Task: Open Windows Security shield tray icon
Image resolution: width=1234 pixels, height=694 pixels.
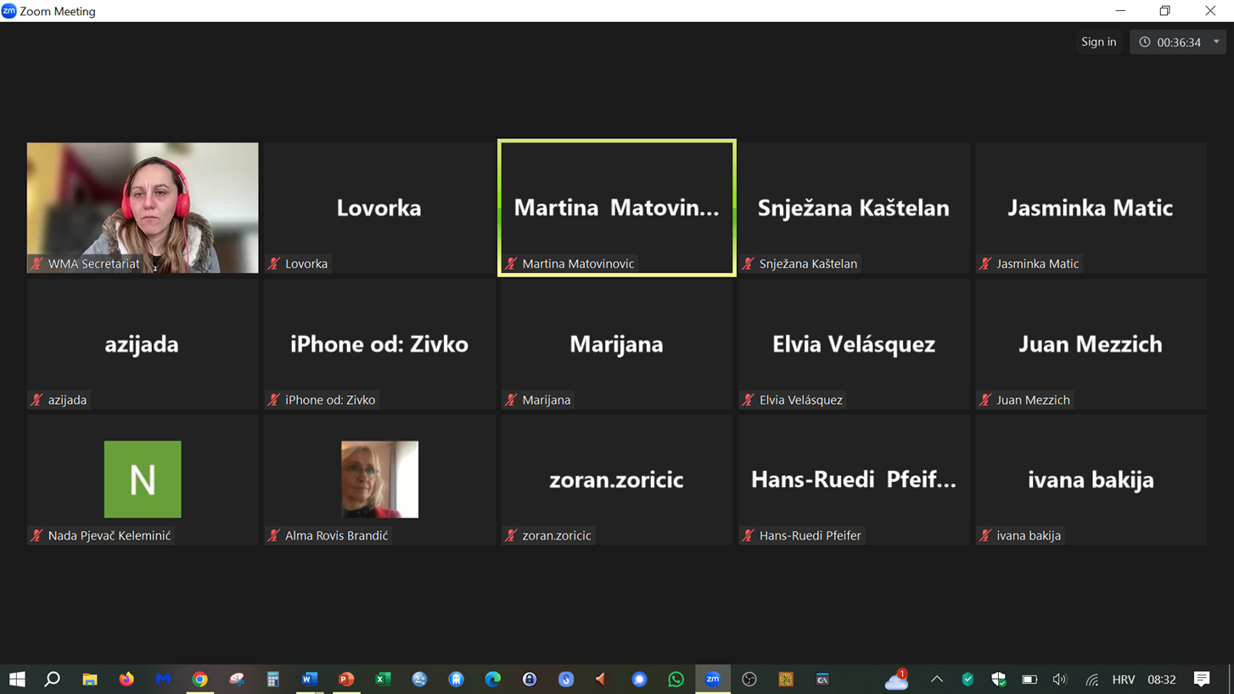Action: 998,679
